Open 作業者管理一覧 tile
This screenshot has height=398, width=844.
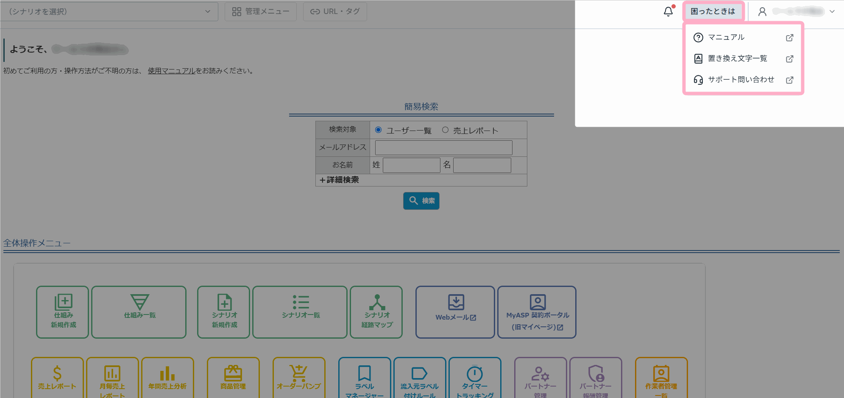661,378
